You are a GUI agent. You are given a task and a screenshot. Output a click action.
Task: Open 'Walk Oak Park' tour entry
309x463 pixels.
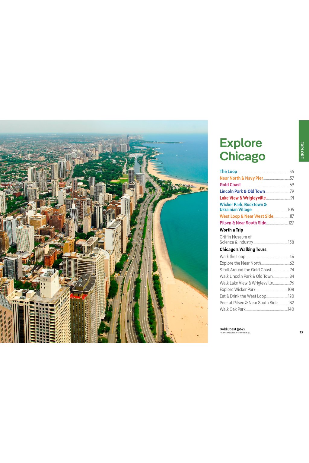(x=256, y=309)
